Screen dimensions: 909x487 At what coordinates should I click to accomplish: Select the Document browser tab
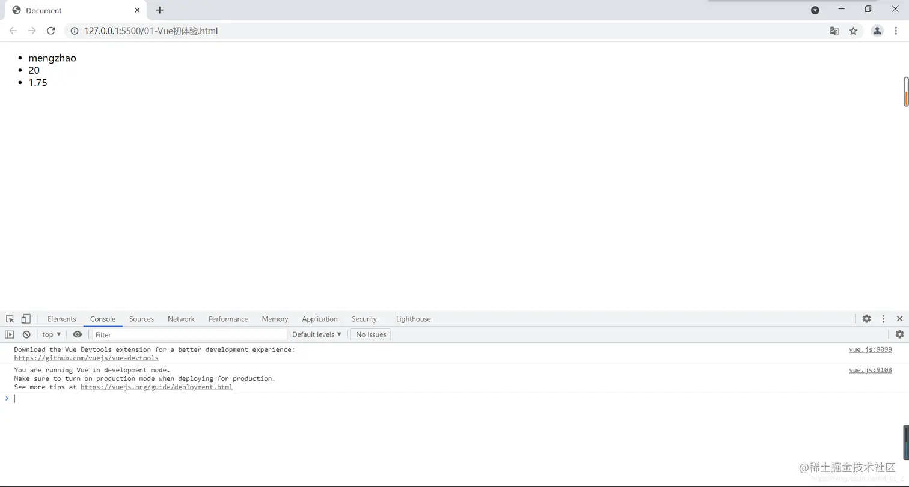pyautogui.click(x=75, y=10)
